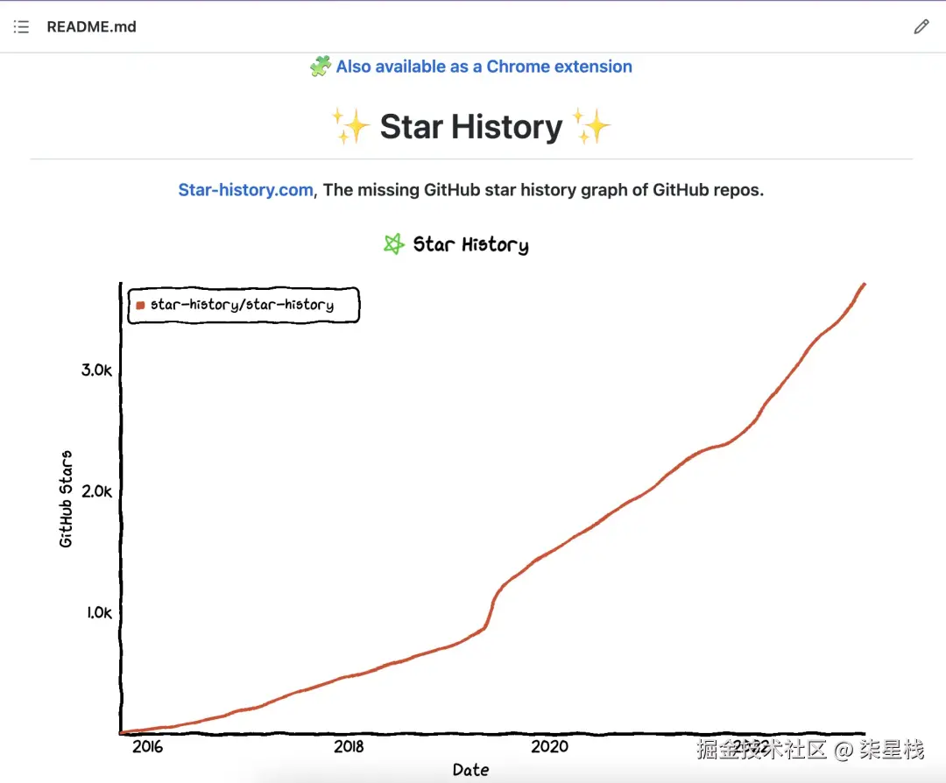This screenshot has height=783, width=946.
Task: Click the green puzzle piece emoji
Action: click(x=321, y=66)
